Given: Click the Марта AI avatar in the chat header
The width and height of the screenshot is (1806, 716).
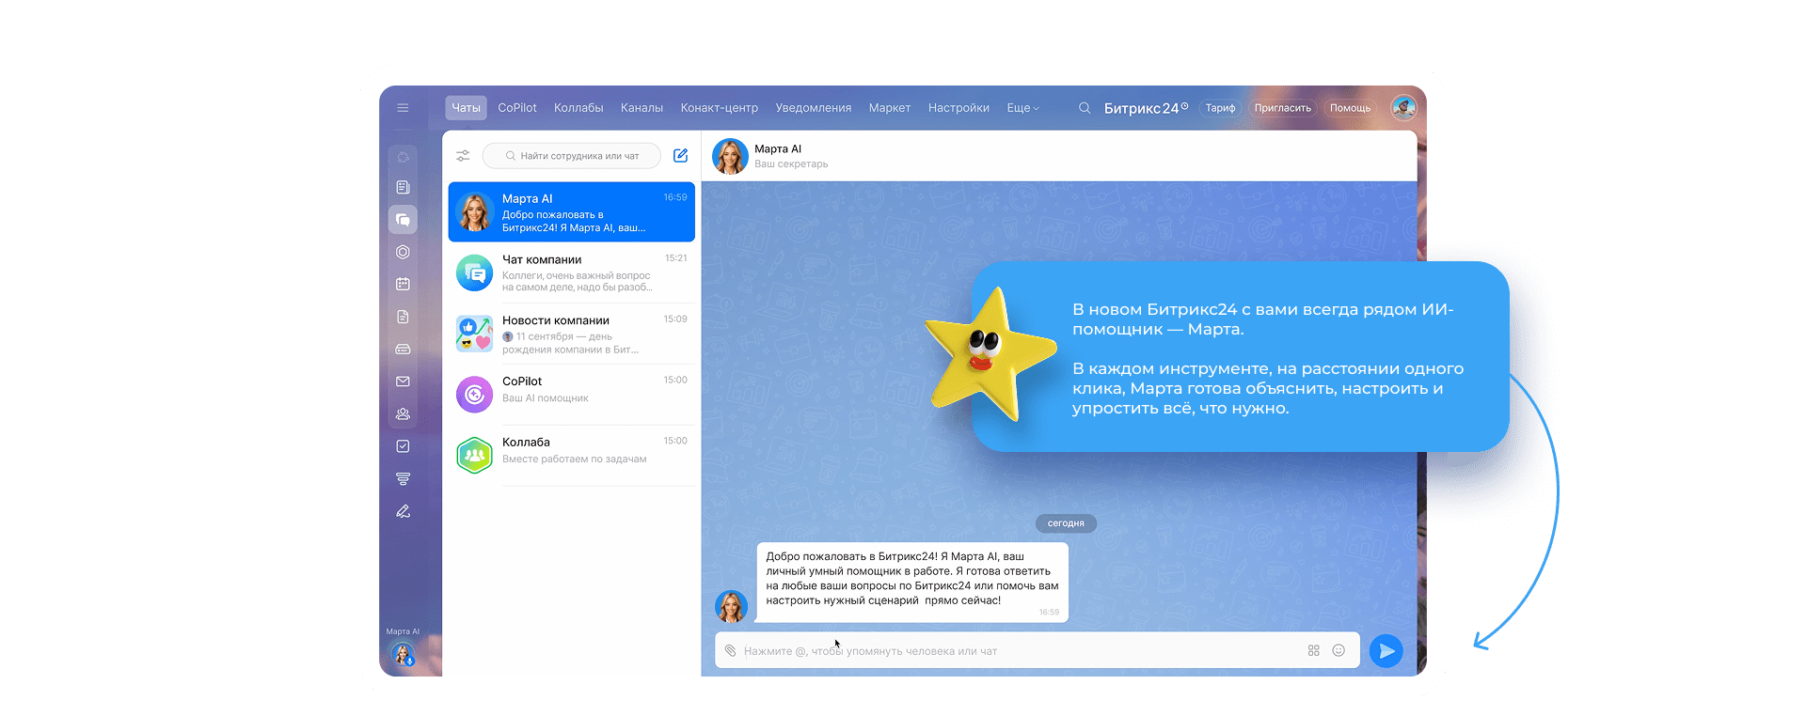Looking at the screenshot, I should tap(730, 156).
